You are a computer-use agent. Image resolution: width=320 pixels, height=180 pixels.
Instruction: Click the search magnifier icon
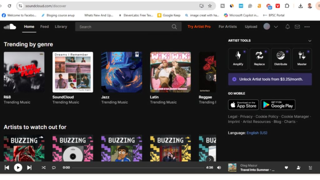click(174, 27)
